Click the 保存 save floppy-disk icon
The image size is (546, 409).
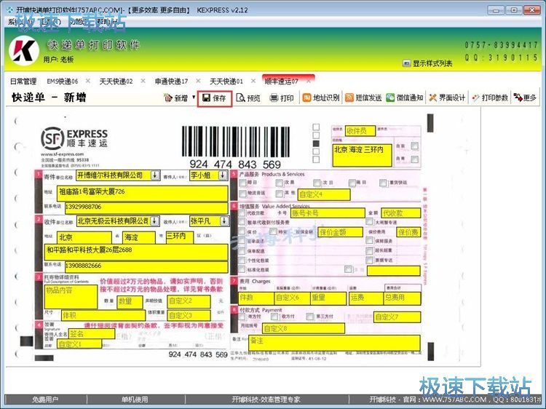click(207, 98)
